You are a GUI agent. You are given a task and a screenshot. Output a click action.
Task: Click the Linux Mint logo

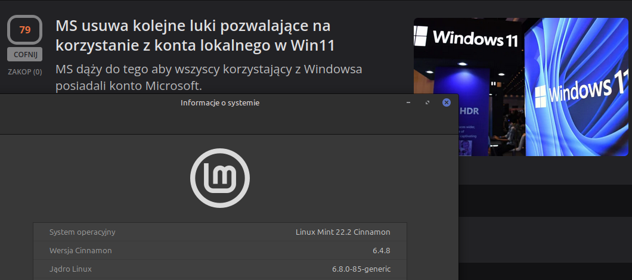(220, 178)
